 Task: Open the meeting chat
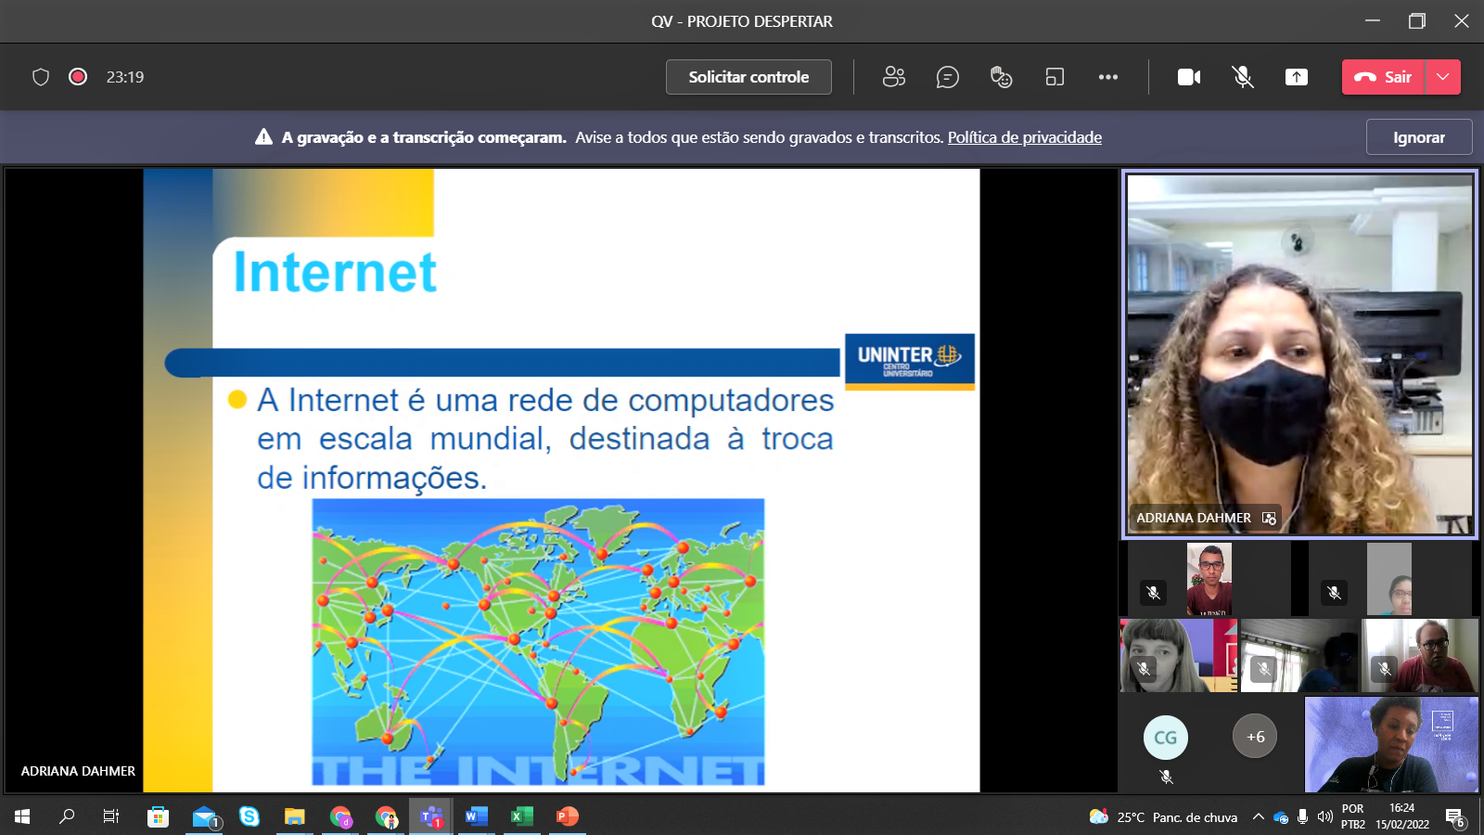(947, 77)
